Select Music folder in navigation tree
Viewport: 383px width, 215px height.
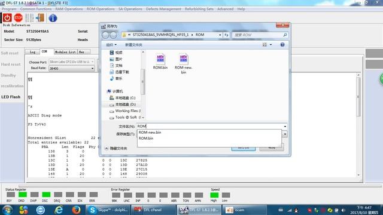tap(116, 78)
